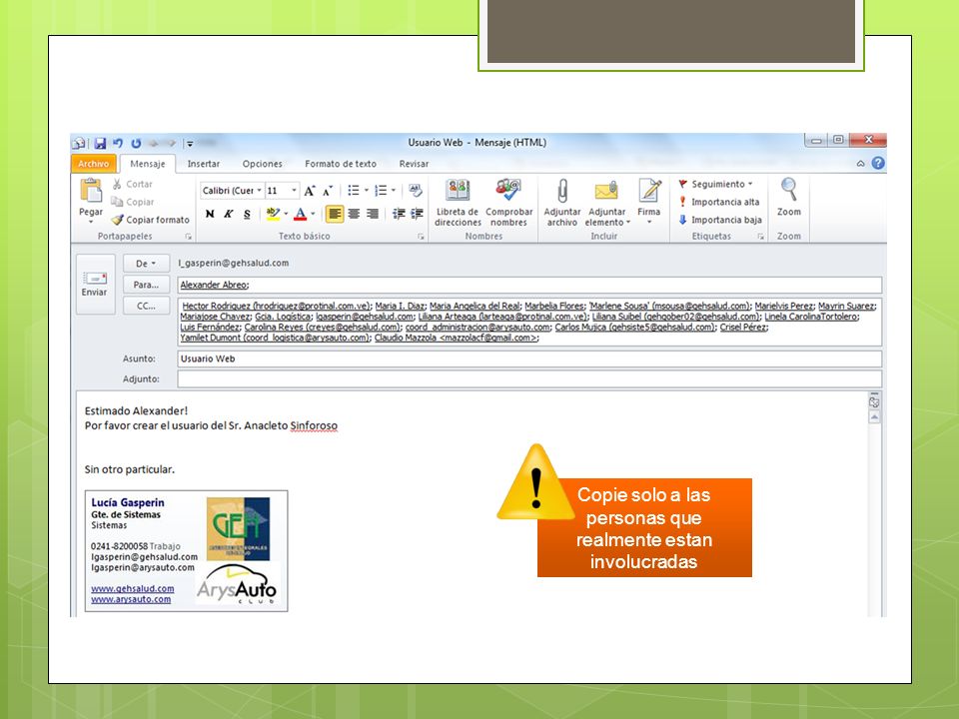The height and width of the screenshot is (719, 959).
Task: Collapse the ribbon with the caret icon
Action: tap(860, 163)
